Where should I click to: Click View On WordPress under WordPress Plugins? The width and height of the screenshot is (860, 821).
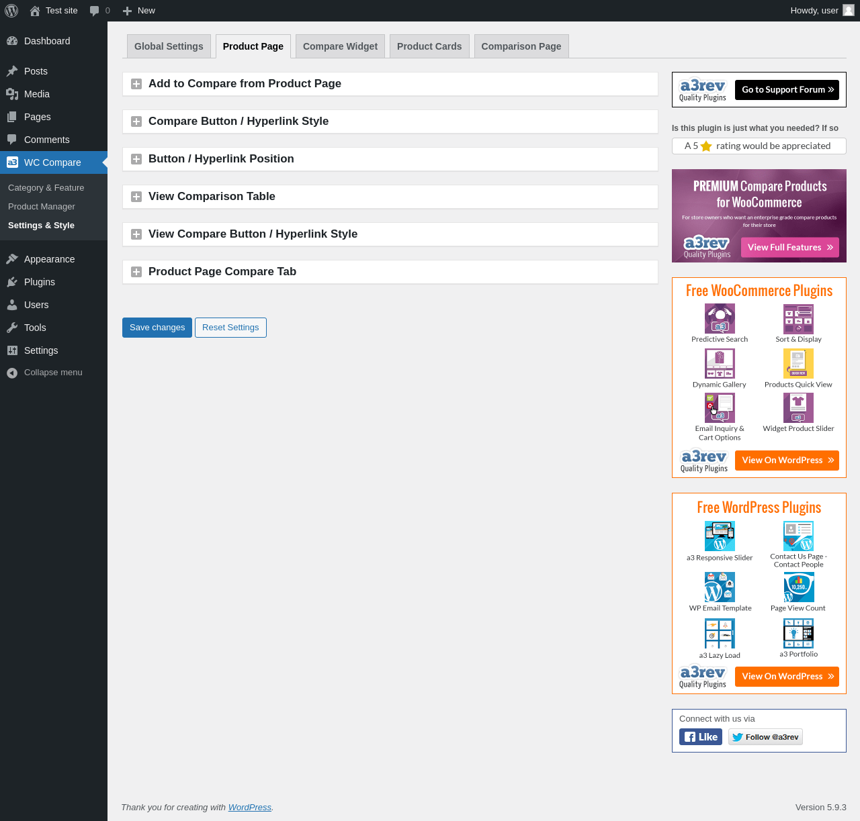pyautogui.click(x=787, y=677)
